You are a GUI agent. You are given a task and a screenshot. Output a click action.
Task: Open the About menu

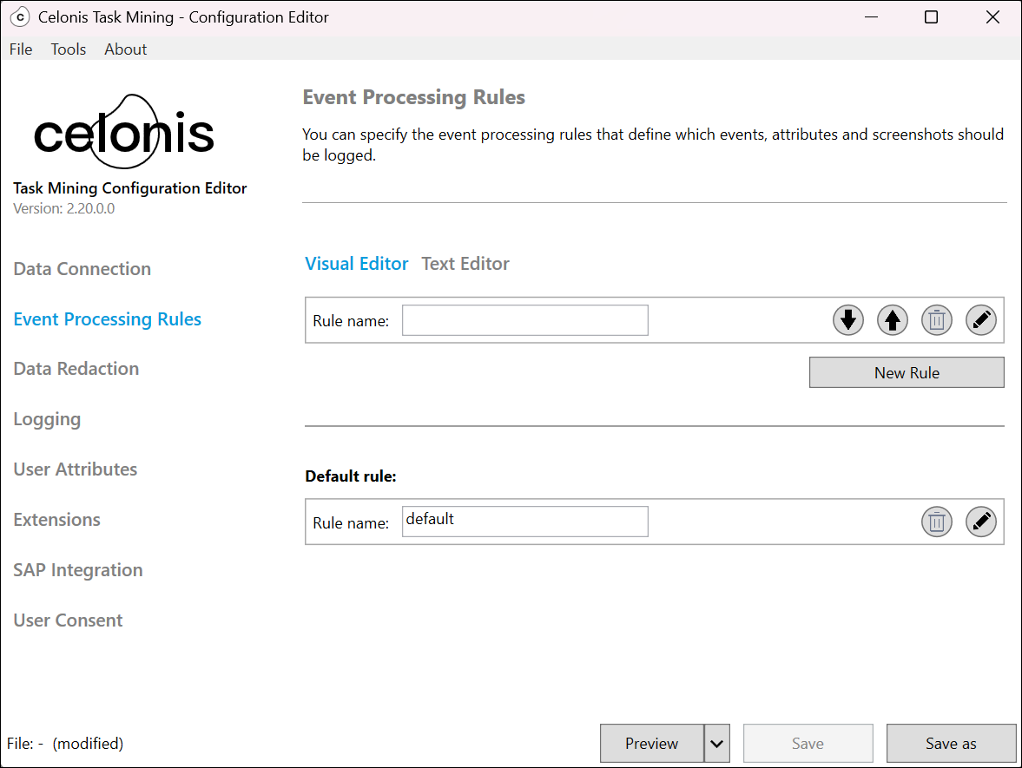[125, 49]
